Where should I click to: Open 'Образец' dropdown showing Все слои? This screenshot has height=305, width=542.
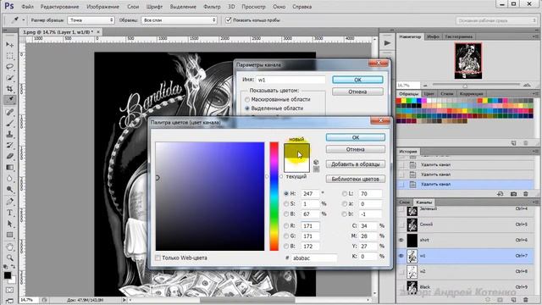[x=179, y=20]
